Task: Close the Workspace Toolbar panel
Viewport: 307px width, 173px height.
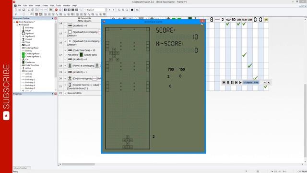Action: pyautogui.click(x=56, y=18)
